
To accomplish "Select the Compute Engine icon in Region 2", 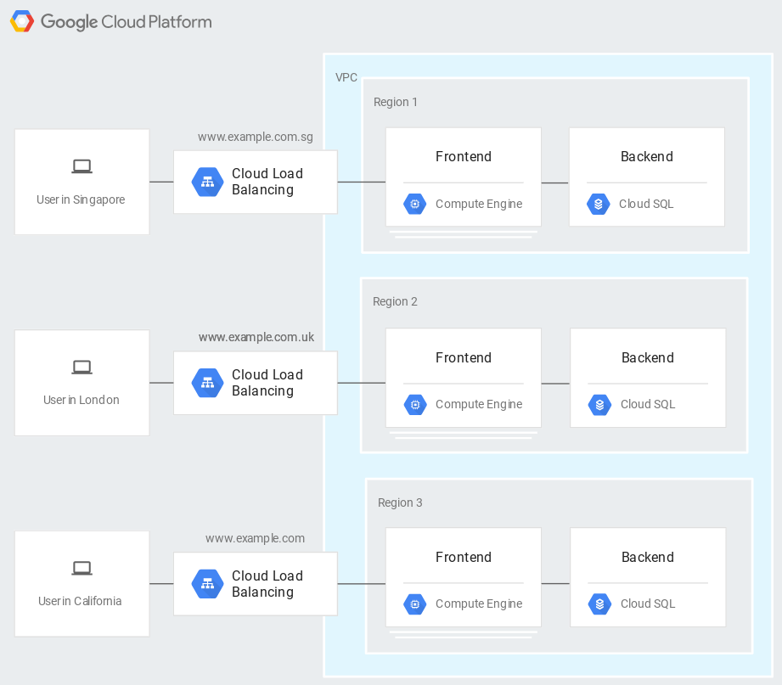I will pyautogui.click(x=415, y=405).
